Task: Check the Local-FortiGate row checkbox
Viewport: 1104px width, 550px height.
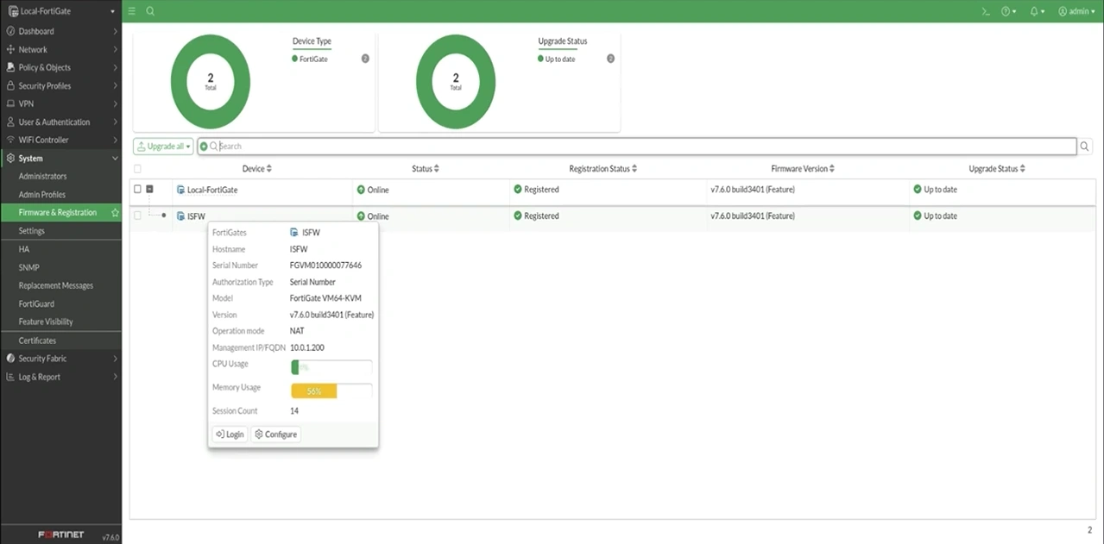Action: [137, 190]
